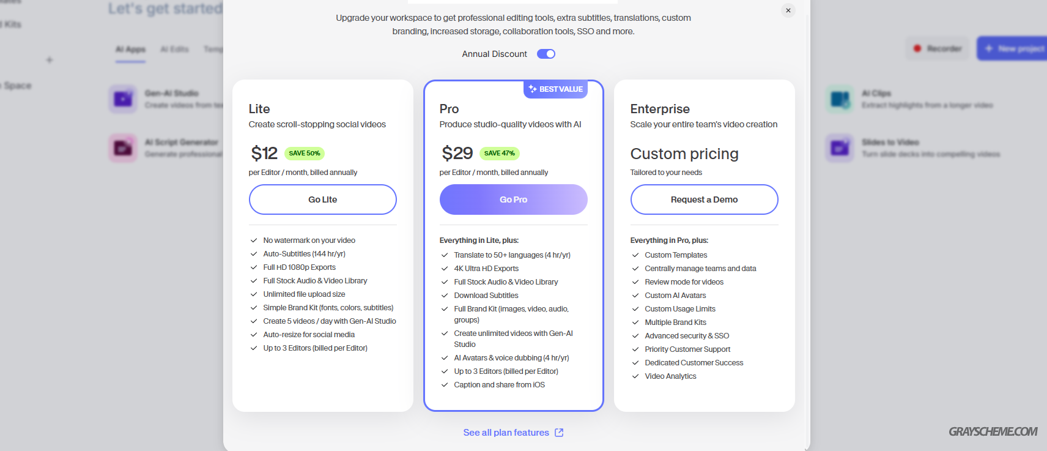
Task: Click the plus icon in left sidebar
Action: pyautogui.click(x=50, y=60)
